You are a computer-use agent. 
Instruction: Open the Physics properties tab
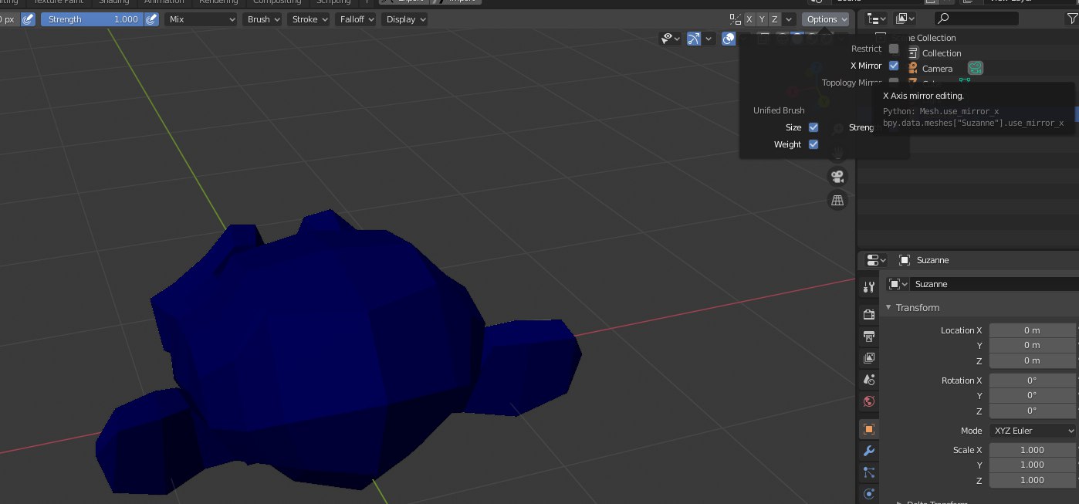pyautogui.click(x=869, y=494)
